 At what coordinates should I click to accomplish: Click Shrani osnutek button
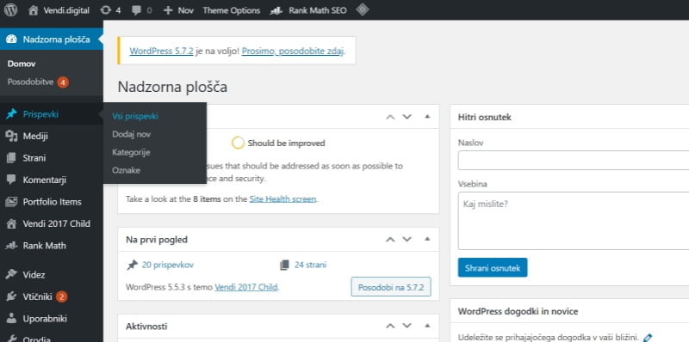click(493, 267)
